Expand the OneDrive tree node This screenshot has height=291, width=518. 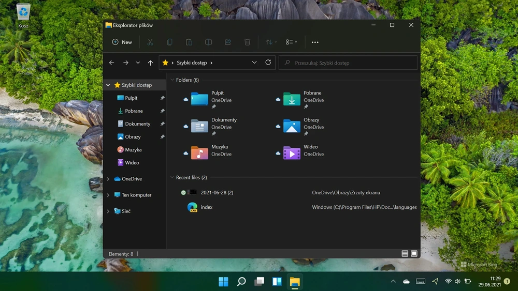click(108, 179)
